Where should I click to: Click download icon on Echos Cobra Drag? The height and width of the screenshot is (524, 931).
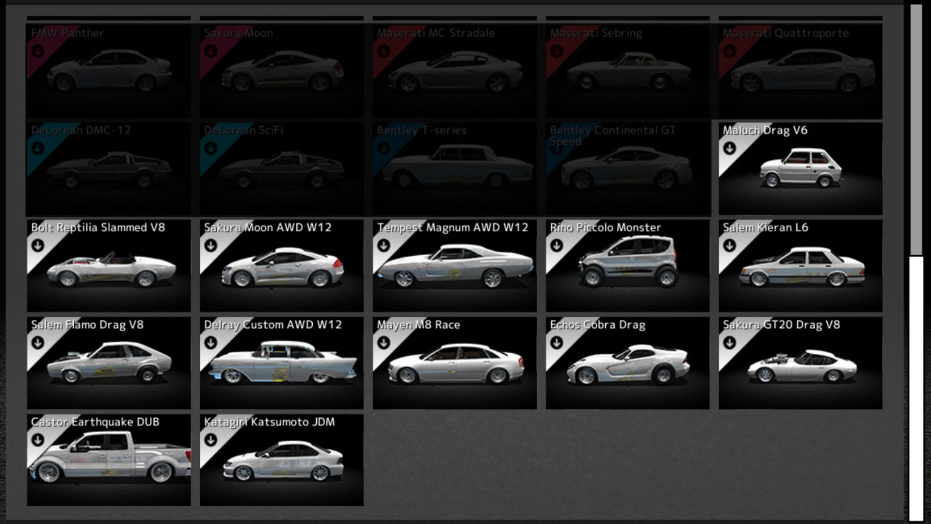[x=557, y=343]
